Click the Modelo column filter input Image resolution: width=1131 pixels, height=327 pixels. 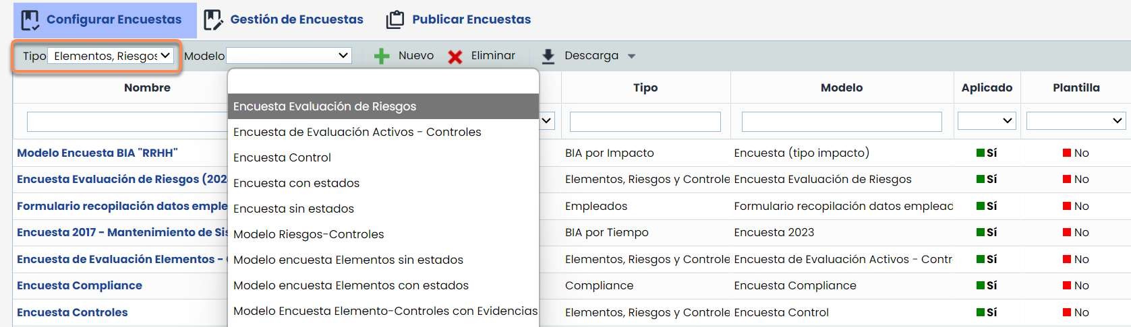841,122
